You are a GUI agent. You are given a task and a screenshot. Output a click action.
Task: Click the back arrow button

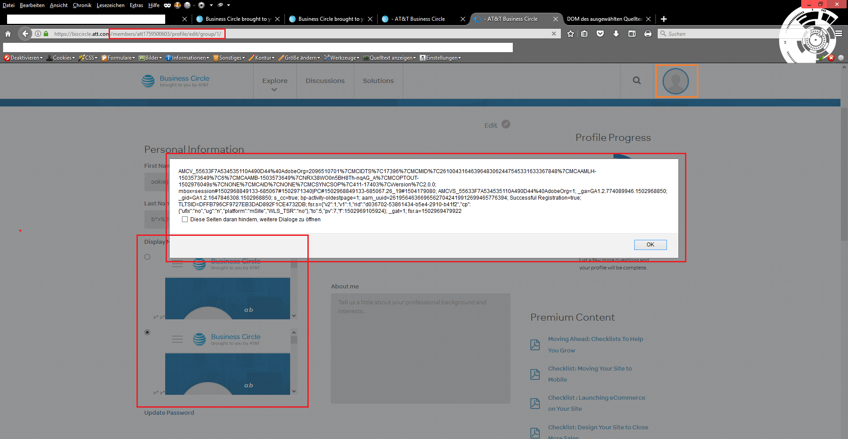point(25,34)
